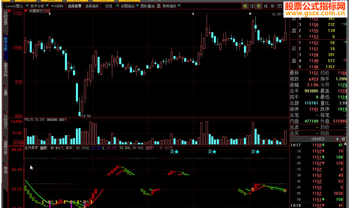The height and width of the screenshot is (208, 349).
Task: Open the 技术分析 dropdown arrow
Action: click(47, 6)
